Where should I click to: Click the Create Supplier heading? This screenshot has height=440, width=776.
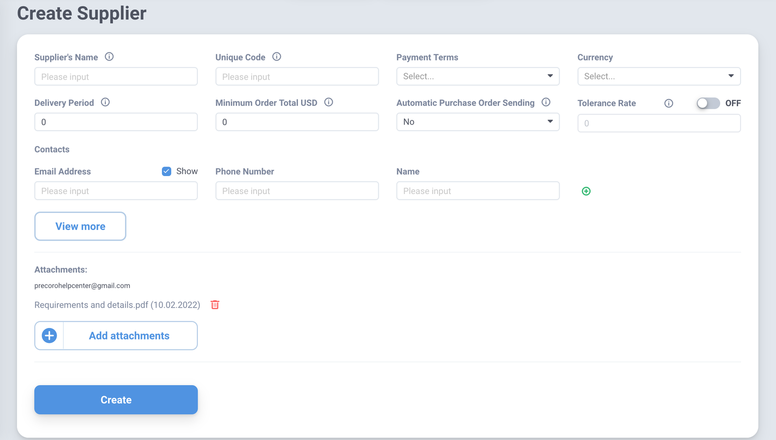tap(81, 13)
